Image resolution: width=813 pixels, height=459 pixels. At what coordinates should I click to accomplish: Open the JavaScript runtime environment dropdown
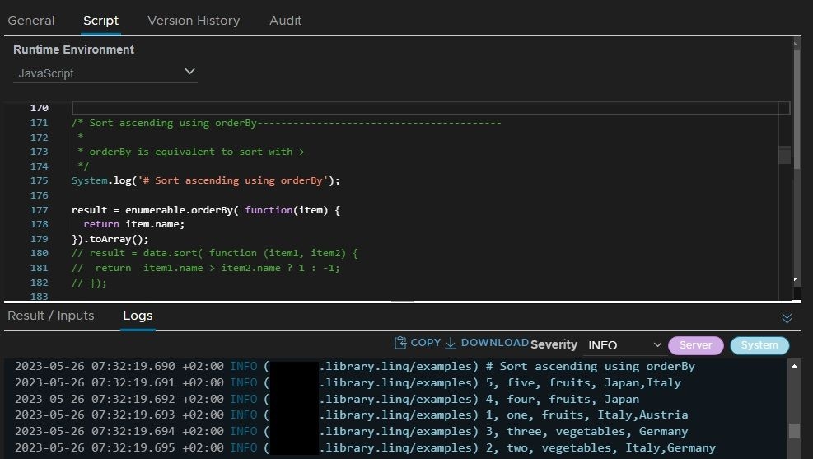click(x=105, y=73)
